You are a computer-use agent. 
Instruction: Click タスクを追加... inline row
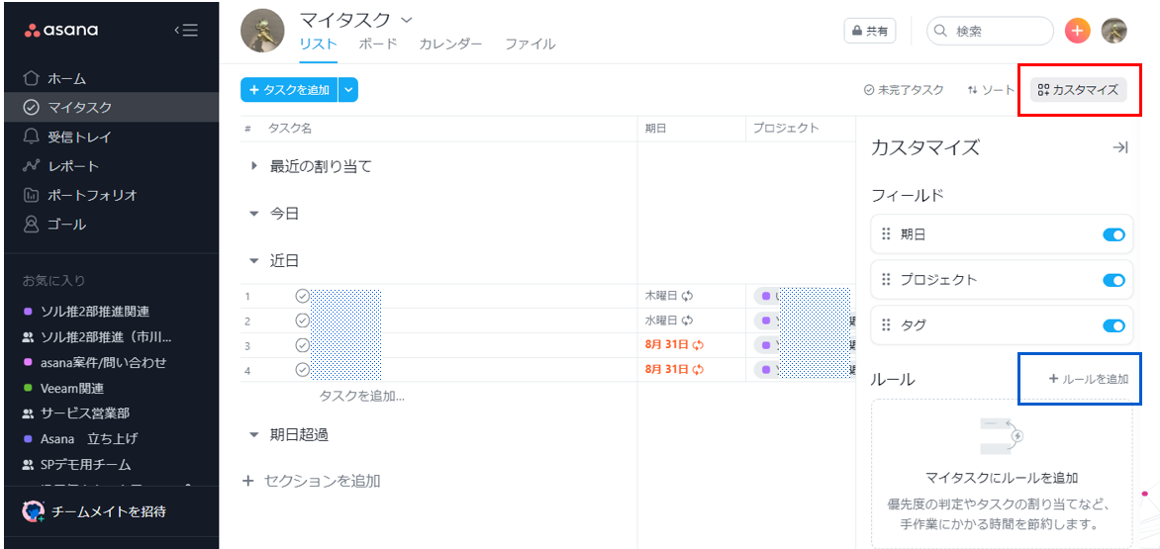pos(362,396)
